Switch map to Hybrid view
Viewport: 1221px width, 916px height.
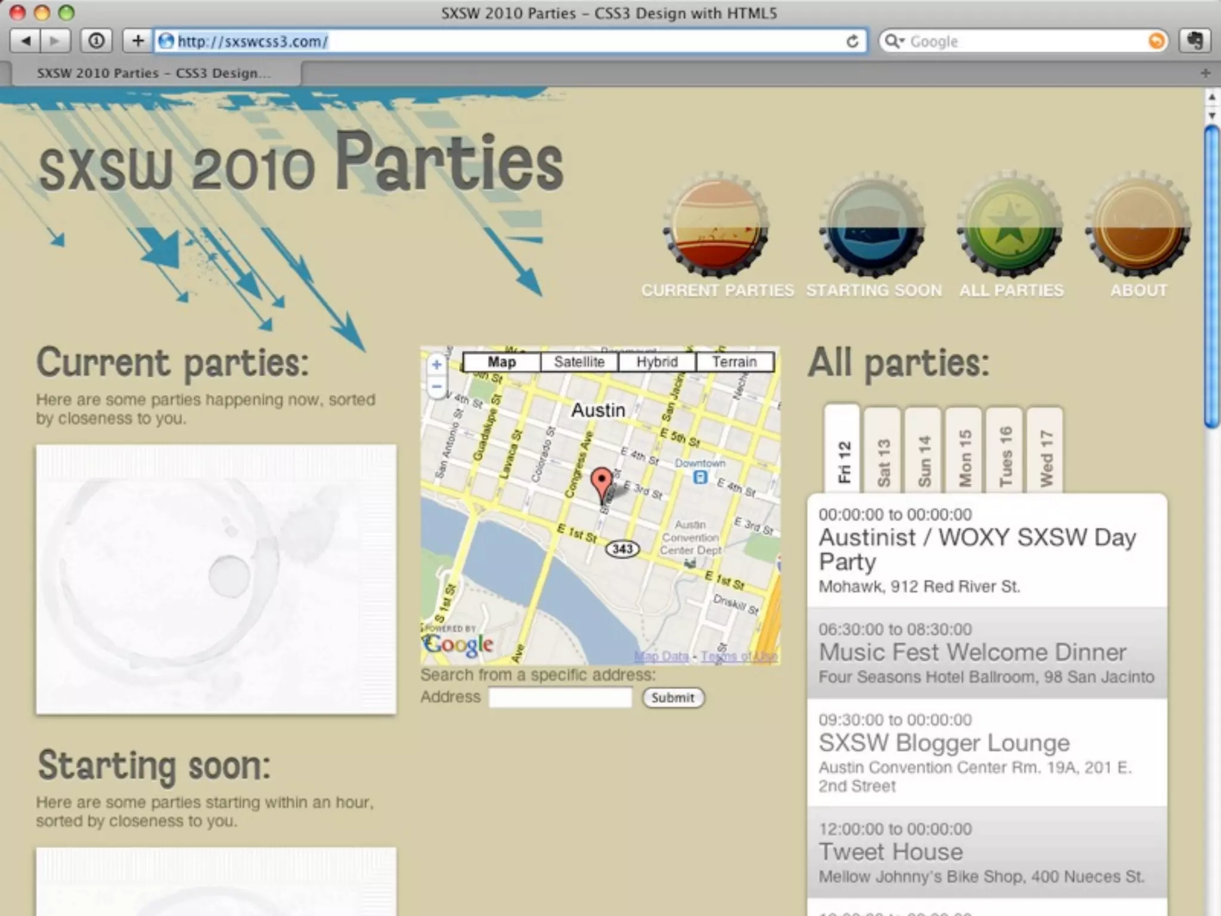pyautogui.click(x=656, y=362)
